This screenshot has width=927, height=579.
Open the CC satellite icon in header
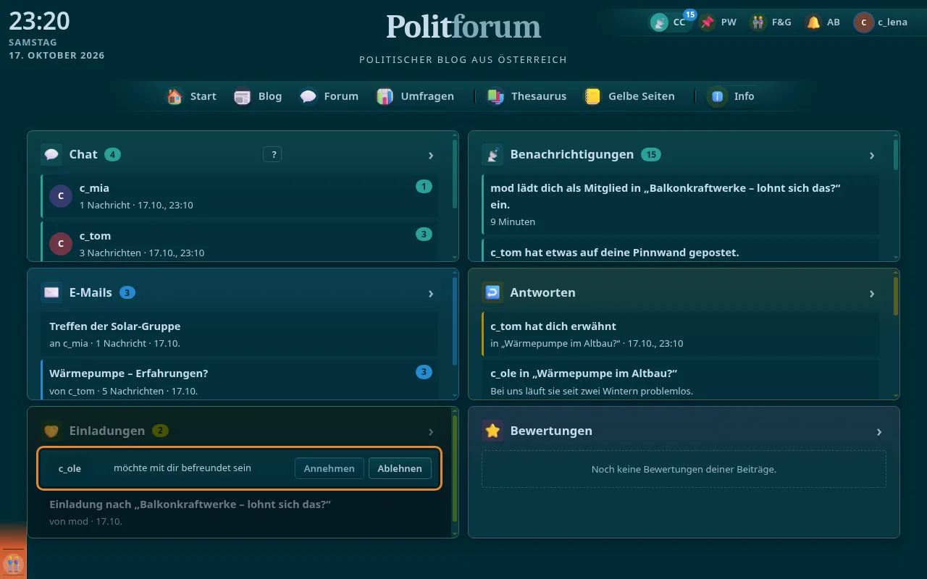(x=659, y=22)
